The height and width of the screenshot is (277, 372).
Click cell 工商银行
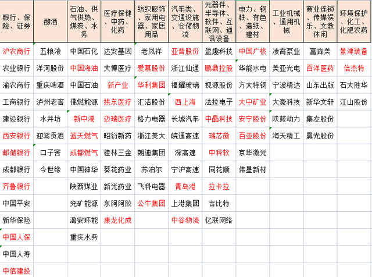(x=17, y=102)
